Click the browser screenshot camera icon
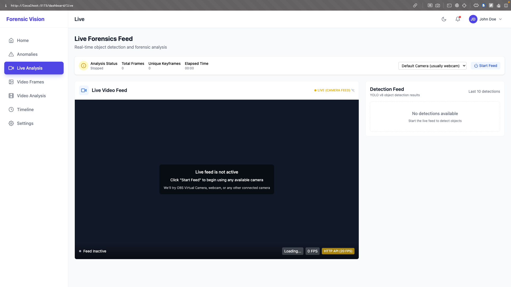The image size is (511, 287). tap(438, 5)
